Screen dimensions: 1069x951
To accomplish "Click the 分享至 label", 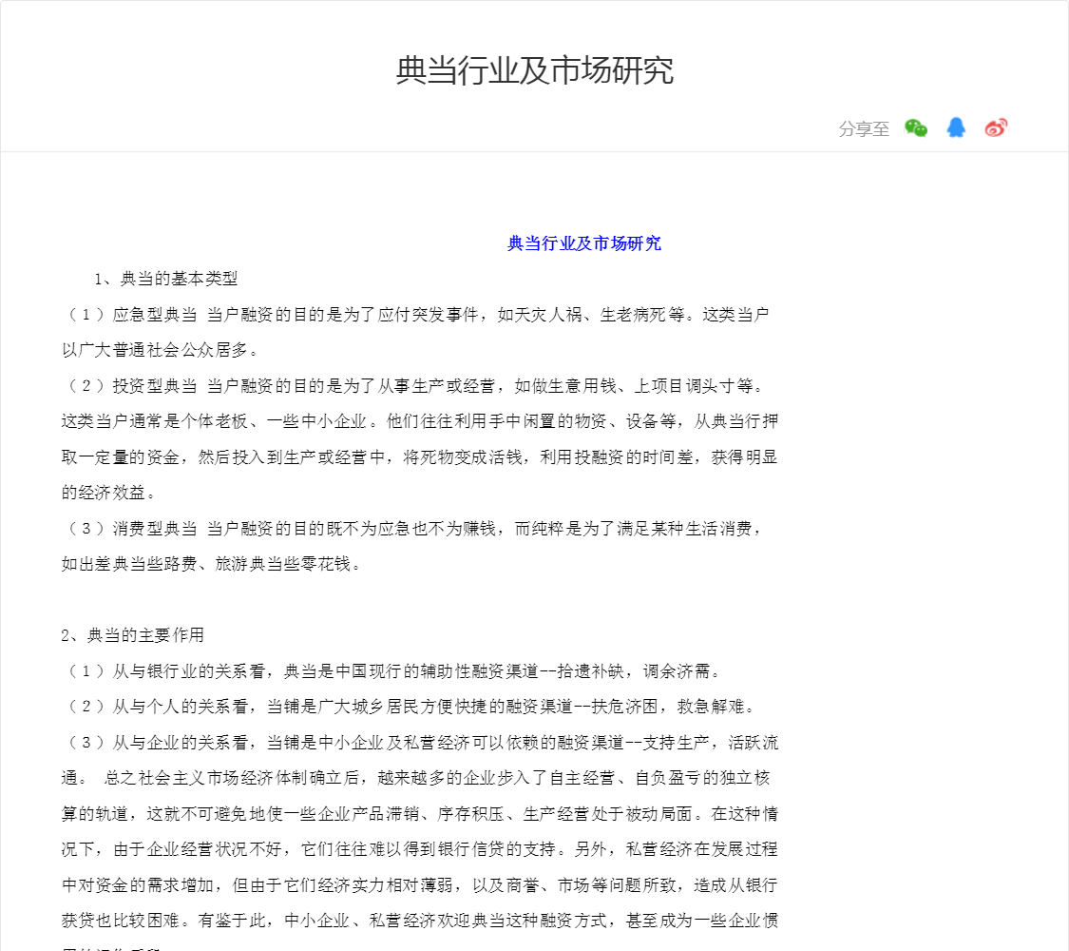I will pyautogui.click(x=864, y=129).
